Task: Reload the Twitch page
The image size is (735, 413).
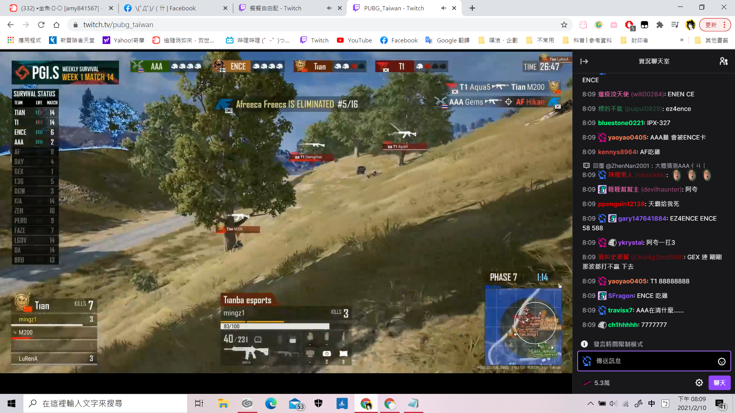Action: 41,25
